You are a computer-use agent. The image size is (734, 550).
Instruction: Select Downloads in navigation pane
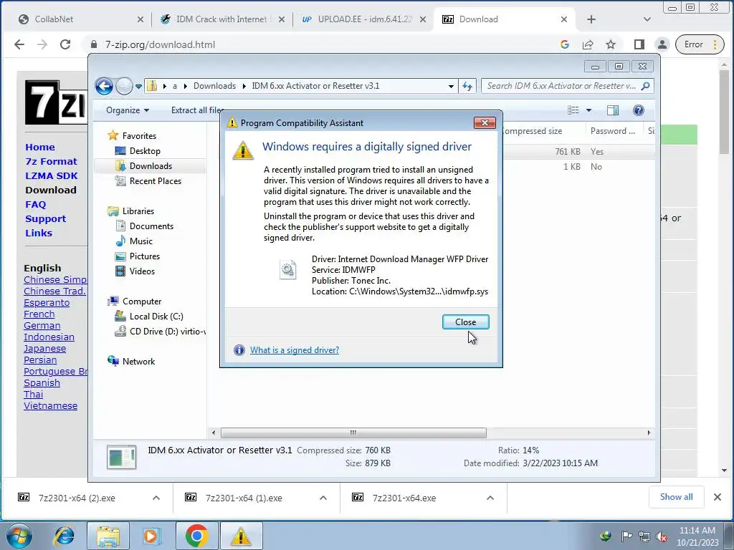click(x=151, y=166)
